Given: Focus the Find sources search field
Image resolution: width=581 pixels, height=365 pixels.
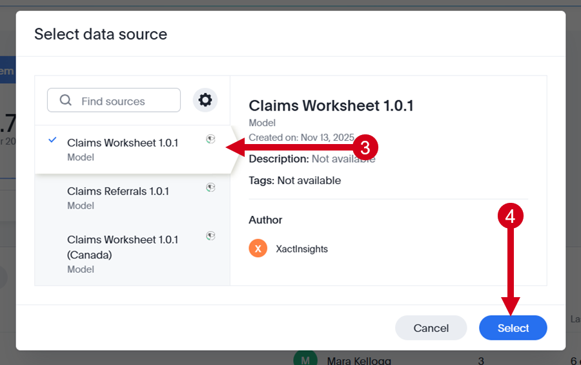Looking at the screenshot, I should [114, 100].
